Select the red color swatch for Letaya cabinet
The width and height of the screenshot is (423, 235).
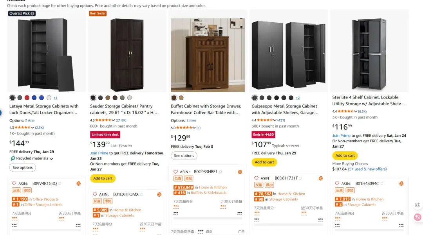pos(27,98)
